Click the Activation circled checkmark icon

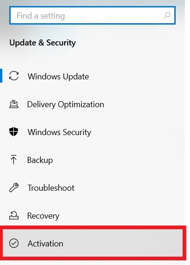pyautogui.click(x=14, y=243)
